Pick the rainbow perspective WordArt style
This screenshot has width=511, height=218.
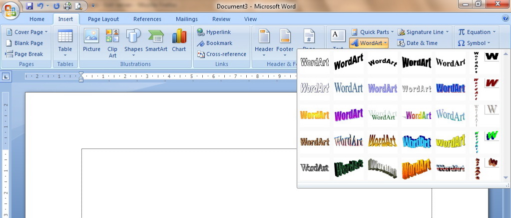416,115
